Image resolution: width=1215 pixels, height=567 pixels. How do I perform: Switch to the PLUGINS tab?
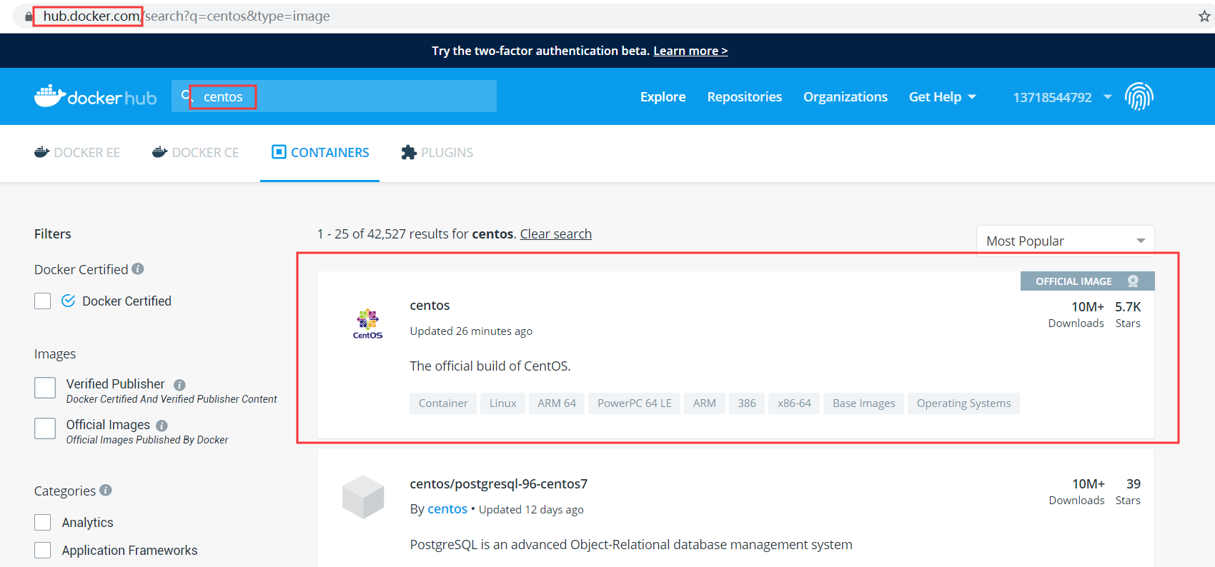coord(437,152)
